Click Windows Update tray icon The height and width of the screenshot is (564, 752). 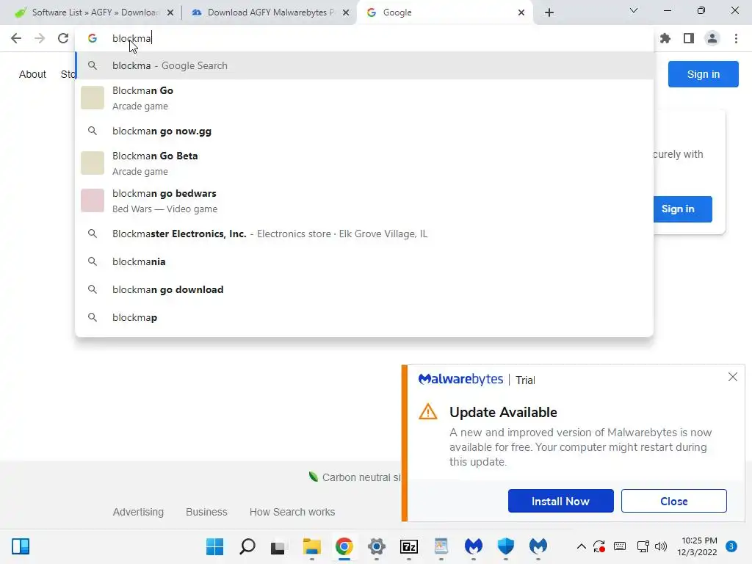point(599,546)
